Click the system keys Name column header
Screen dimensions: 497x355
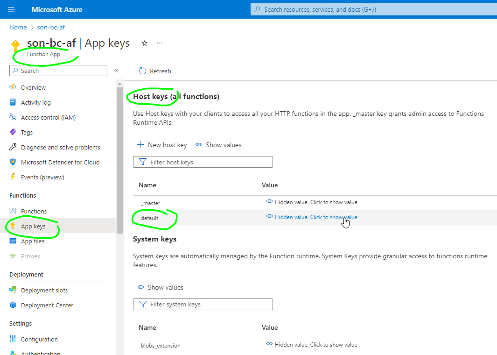coord(147,328)
